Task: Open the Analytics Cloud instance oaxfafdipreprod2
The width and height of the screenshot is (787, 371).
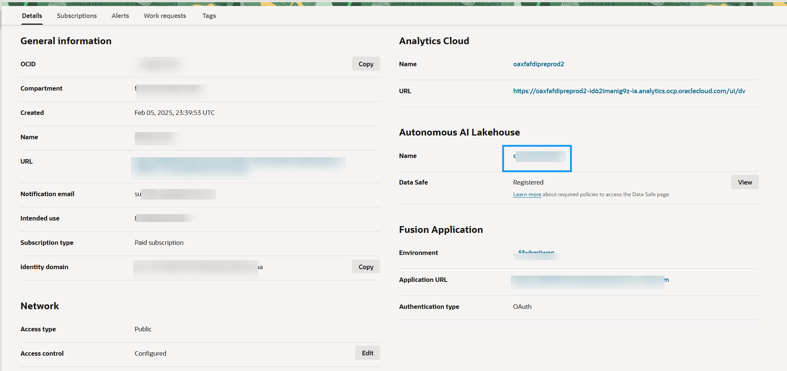Action: point(539,64)
